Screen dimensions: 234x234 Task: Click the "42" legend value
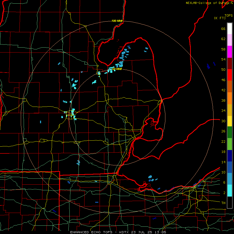tap(223, 90)
